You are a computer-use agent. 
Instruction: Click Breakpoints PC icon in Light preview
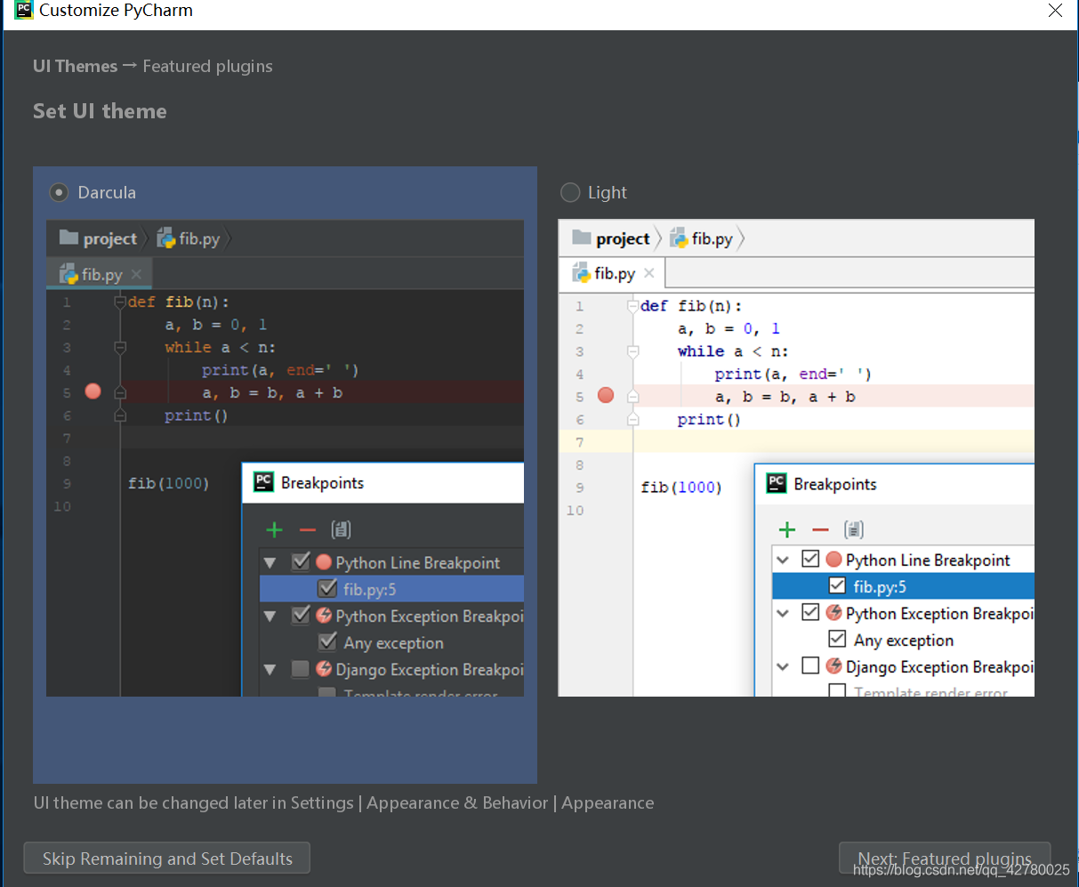[x=777, y=482]
